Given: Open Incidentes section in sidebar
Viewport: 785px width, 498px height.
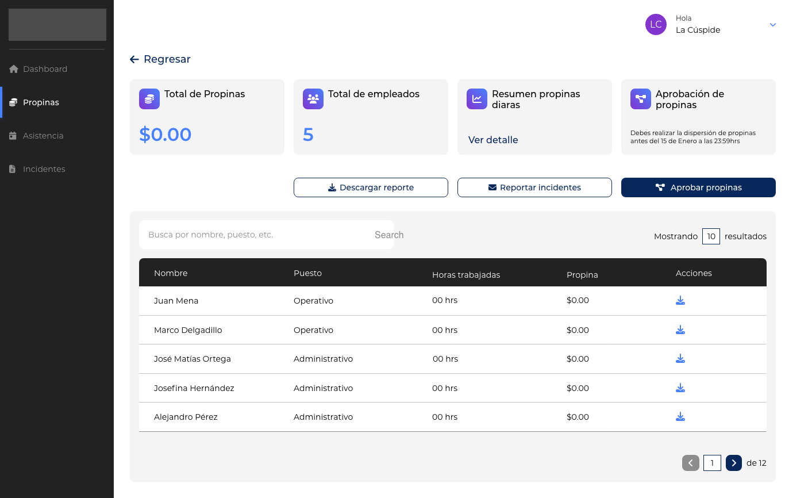Looking at the screenshot, I should [44, 169].
